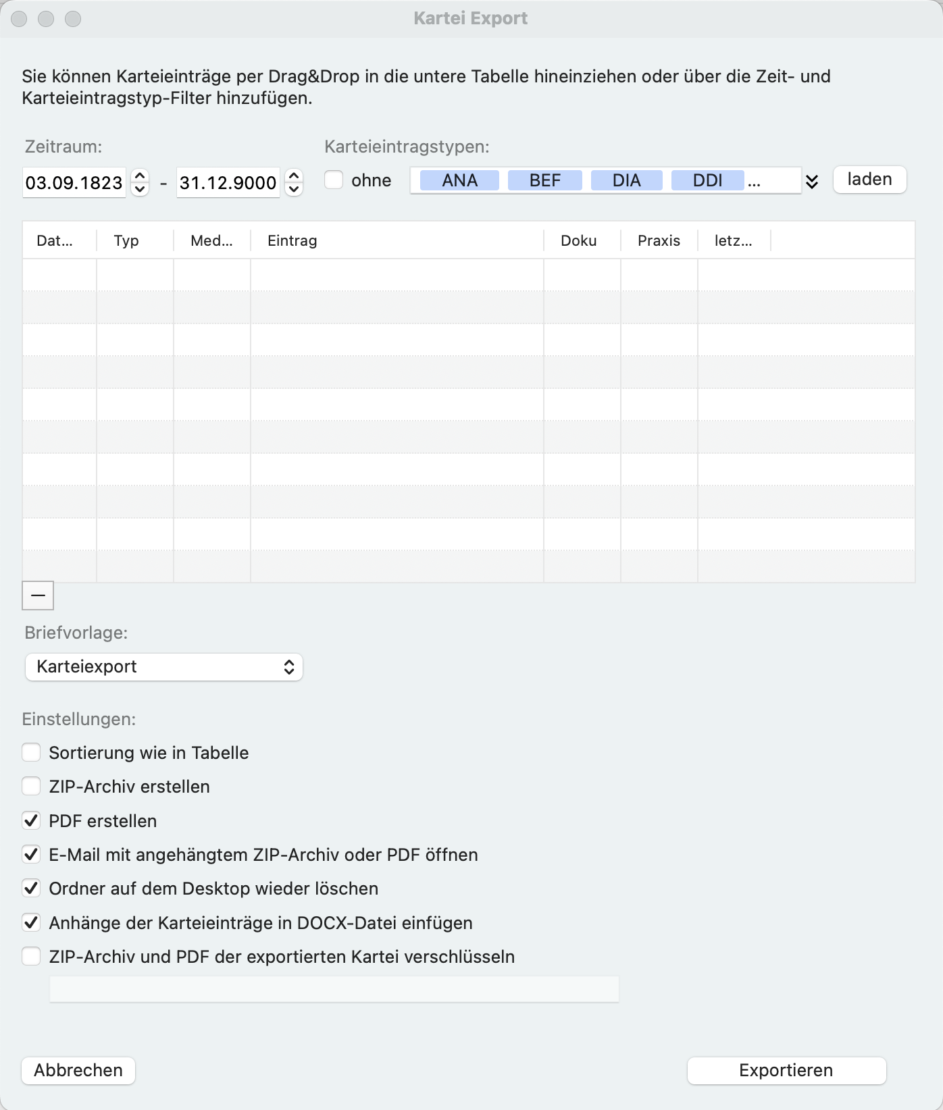Click the Abbrechen button
The image size is (943, 1110).
point(78,1071)
